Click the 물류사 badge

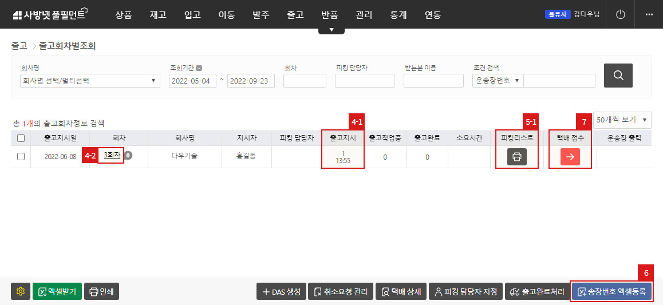(558, 14)
